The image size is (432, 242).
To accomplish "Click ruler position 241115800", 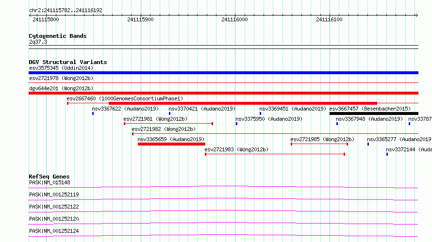I will 46,19.
